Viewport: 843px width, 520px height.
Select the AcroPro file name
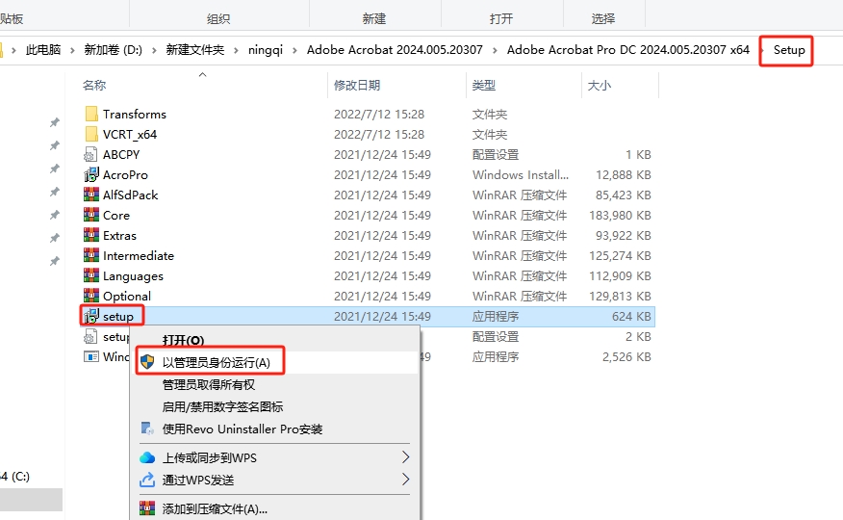[125, 174]
